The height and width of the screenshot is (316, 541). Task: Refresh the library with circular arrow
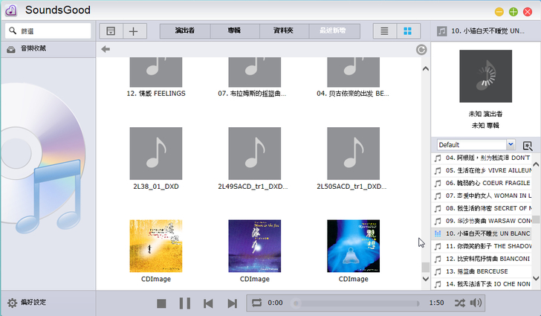click(x=421, y=50)
